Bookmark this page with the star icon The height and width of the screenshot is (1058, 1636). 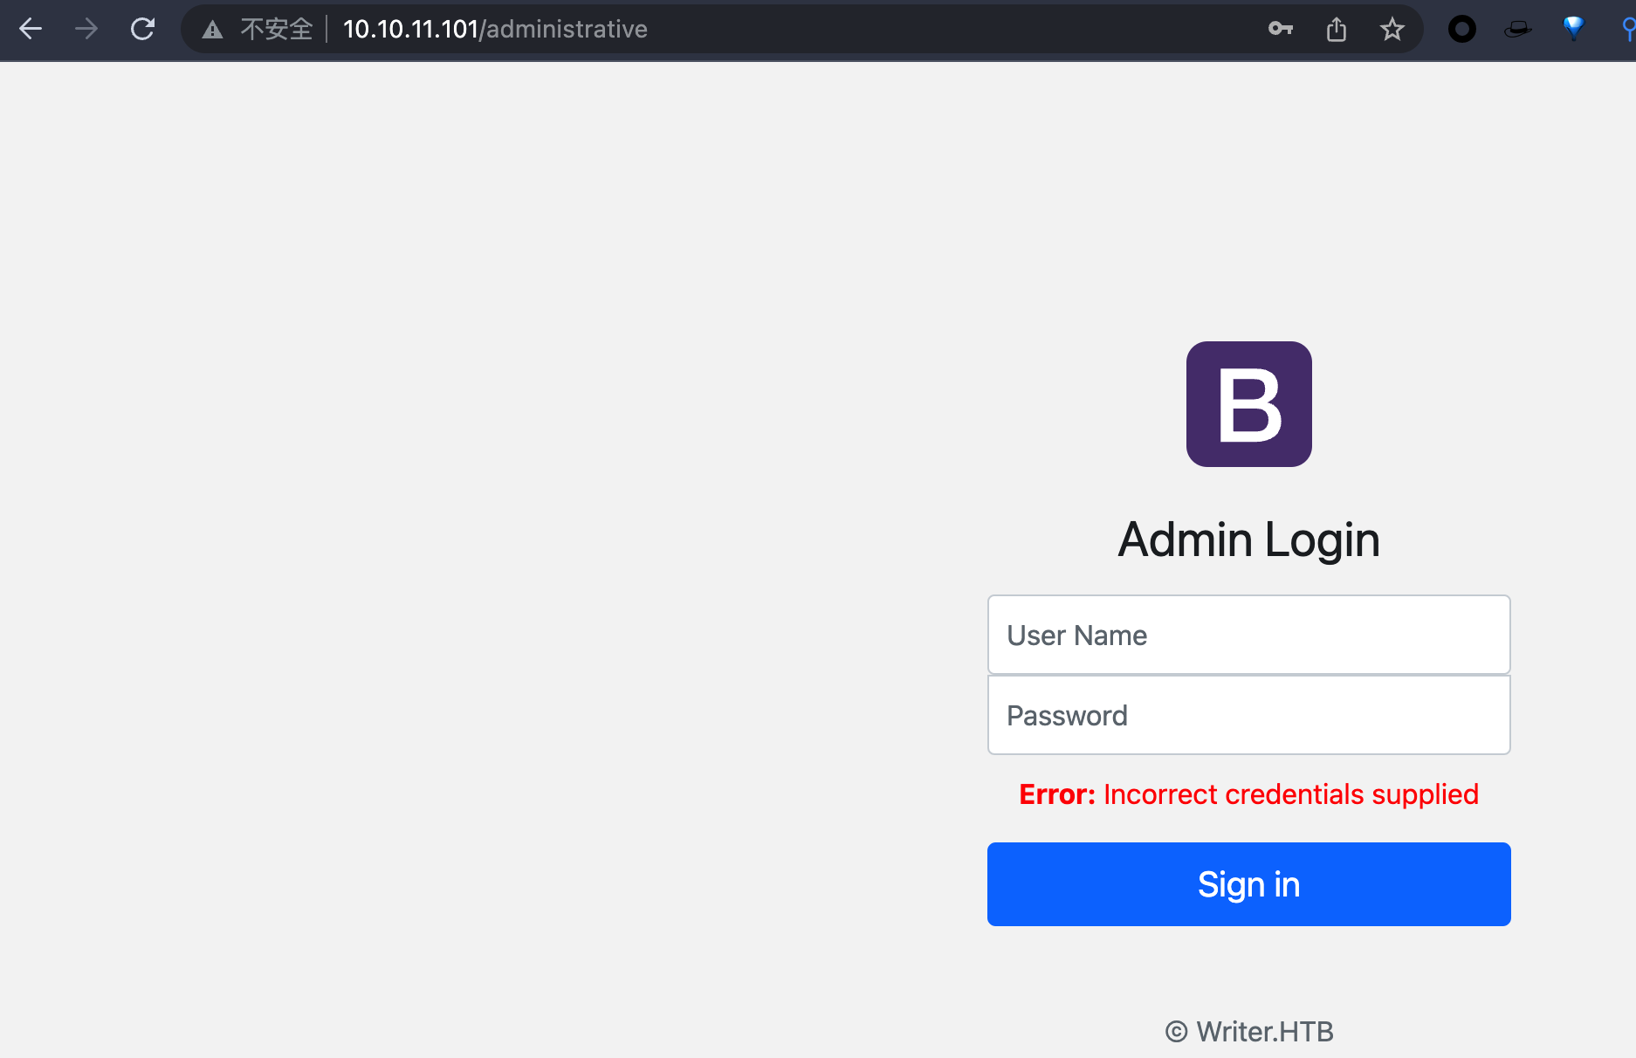[1392, 30]
